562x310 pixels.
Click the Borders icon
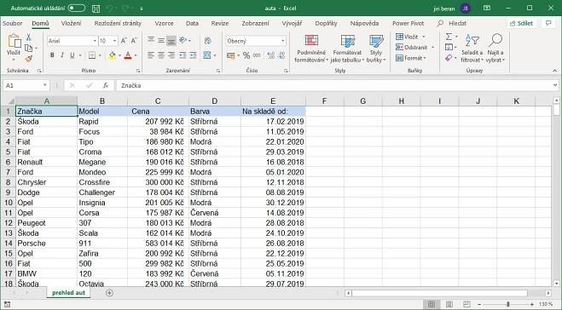coord(92,55)
